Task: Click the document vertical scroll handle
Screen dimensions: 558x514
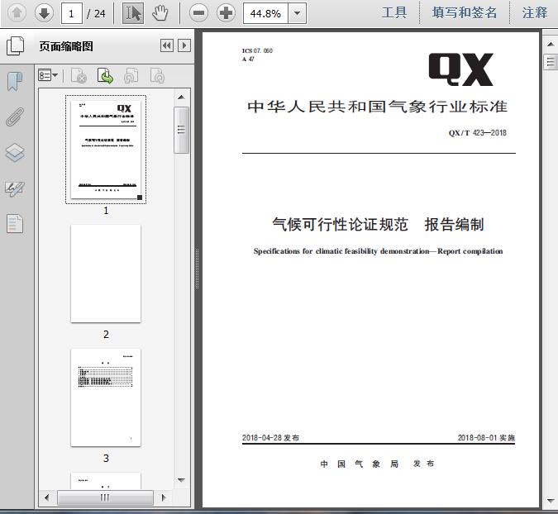Action: click(551, 62)
